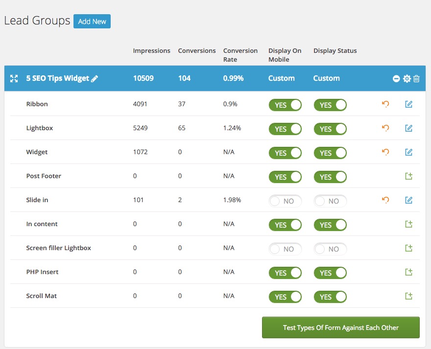Add a form for Screen filler Lightbox
431x349 pixels.
(409, 248)
